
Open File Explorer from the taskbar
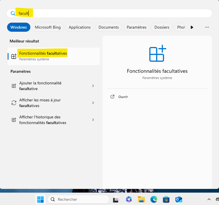[141, 199]
